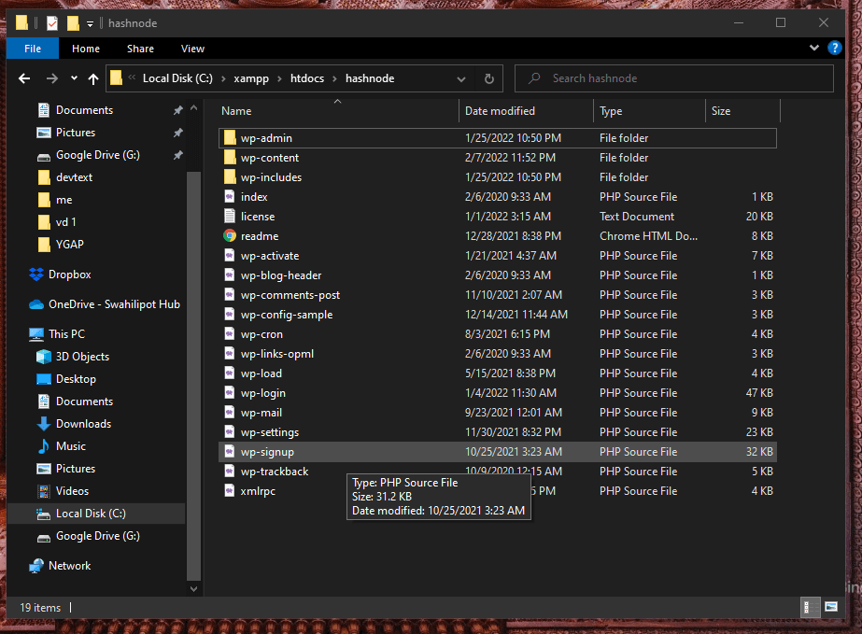The width and height of the screenshot is (862, 634).
Task: Select the readme Chrome HTML icon
Action: [230, 236]
